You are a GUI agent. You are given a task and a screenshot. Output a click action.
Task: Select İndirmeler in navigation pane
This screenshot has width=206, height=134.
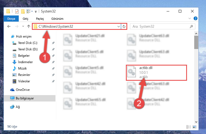point(25,62)
